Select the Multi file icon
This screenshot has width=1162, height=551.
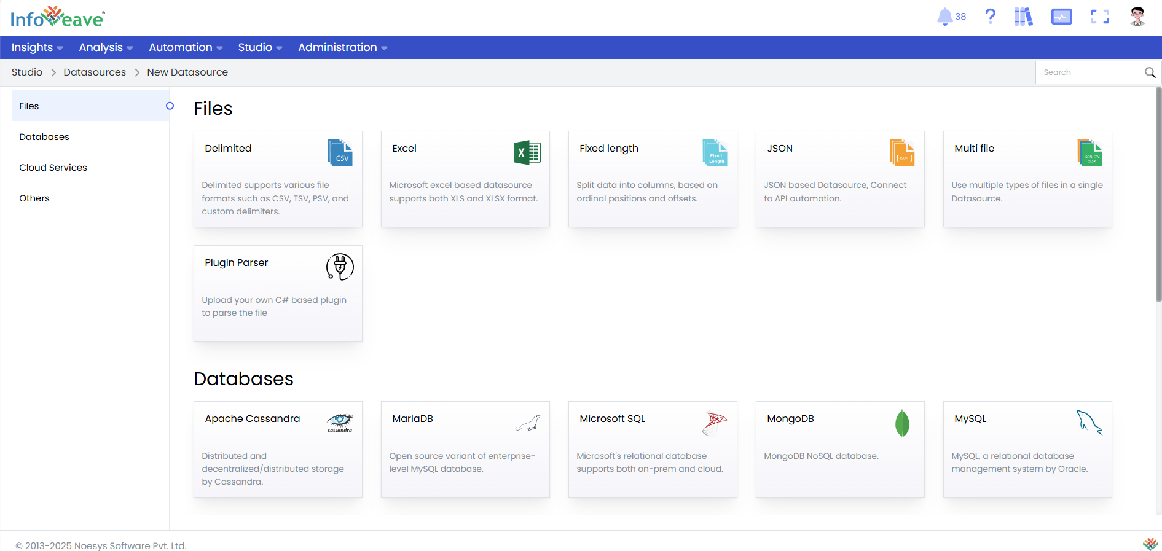1089,152
